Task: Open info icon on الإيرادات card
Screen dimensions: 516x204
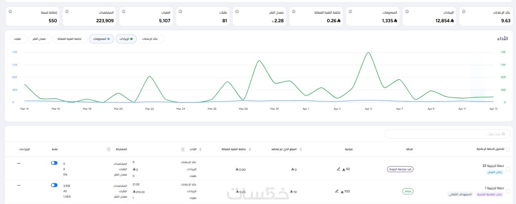Action: pyautogui.click(x=407, y=12)
